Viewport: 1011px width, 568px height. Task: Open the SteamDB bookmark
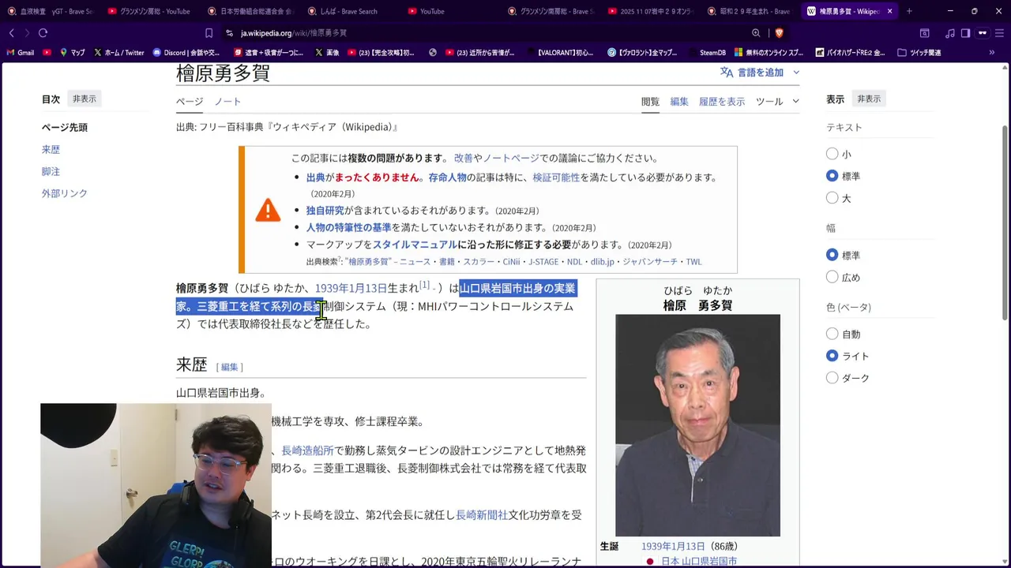coord(706,53)
